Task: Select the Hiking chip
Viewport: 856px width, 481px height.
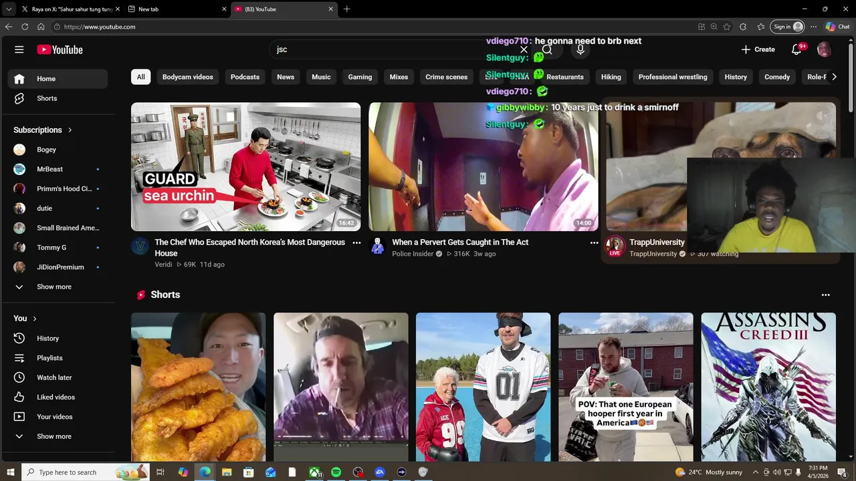Action: point(611,77)
